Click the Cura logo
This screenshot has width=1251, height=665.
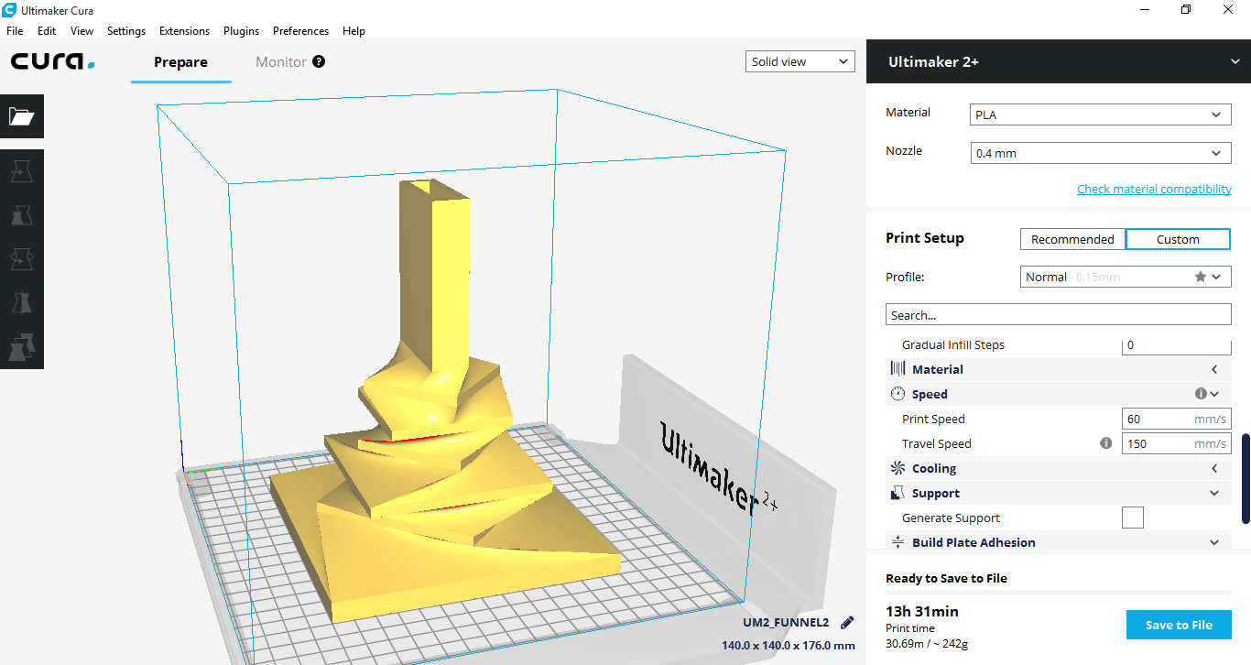point(53,61)
